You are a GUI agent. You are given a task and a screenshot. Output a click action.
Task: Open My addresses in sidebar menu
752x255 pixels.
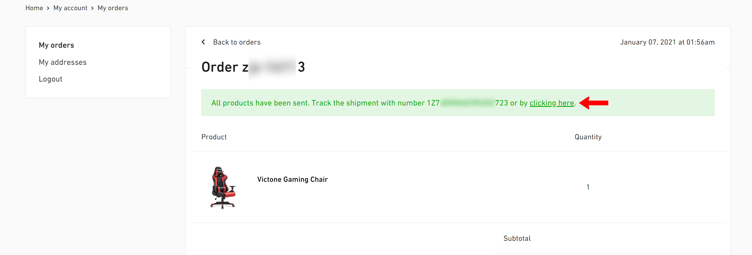click(63, 62)
